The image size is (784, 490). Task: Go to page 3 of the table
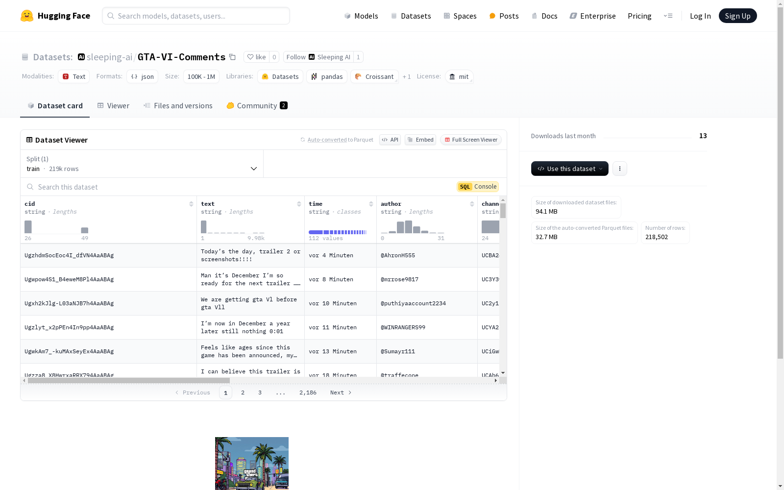point(260,392)
